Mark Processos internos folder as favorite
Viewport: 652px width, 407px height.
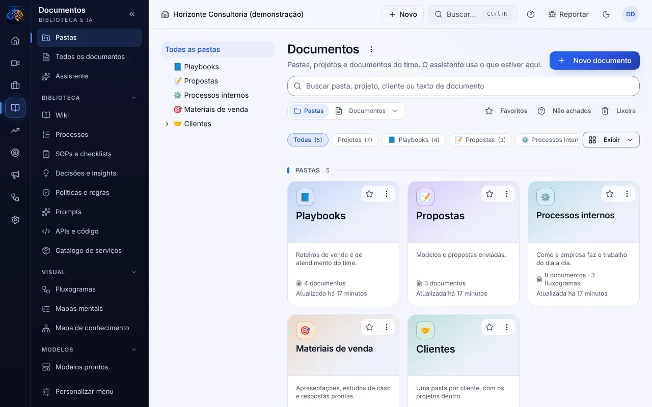610,194
